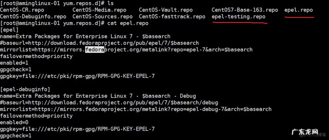The width and height of the screenshot is (329, 140).
Task: Click CentOS-CR.repo in the file listing
Action: (22, 10)
